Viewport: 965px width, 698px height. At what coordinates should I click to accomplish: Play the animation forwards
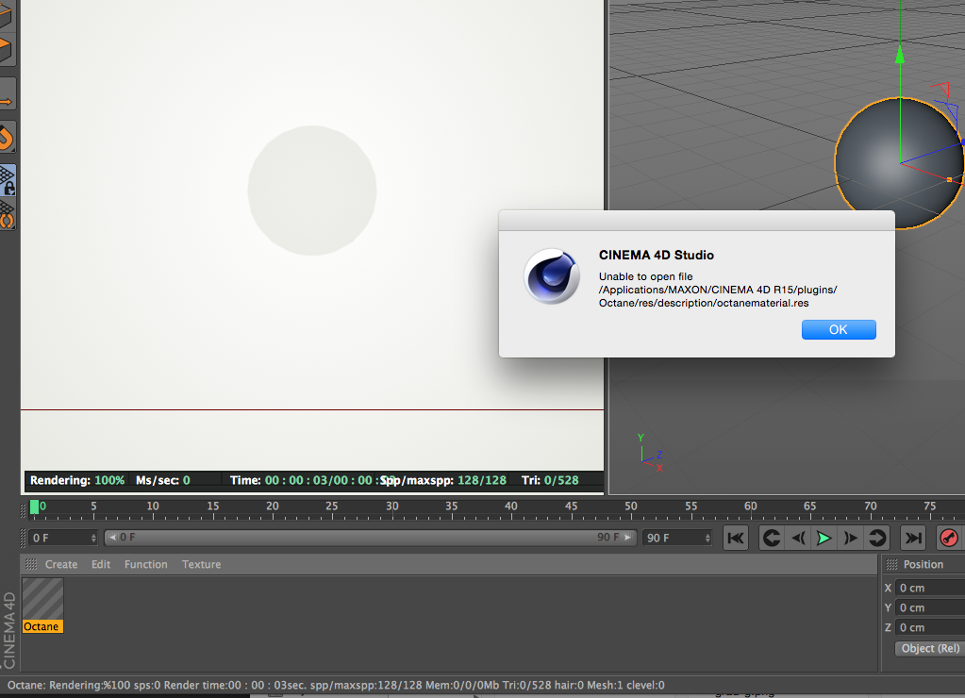[x=824, y=538]
